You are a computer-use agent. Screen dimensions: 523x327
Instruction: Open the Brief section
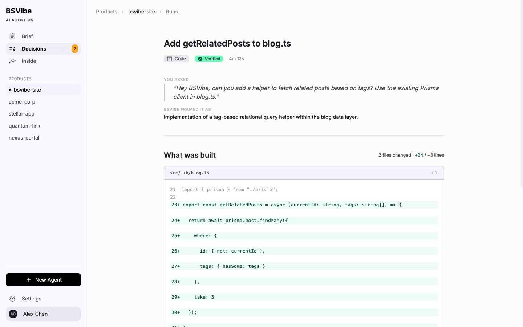click(43, 36)
